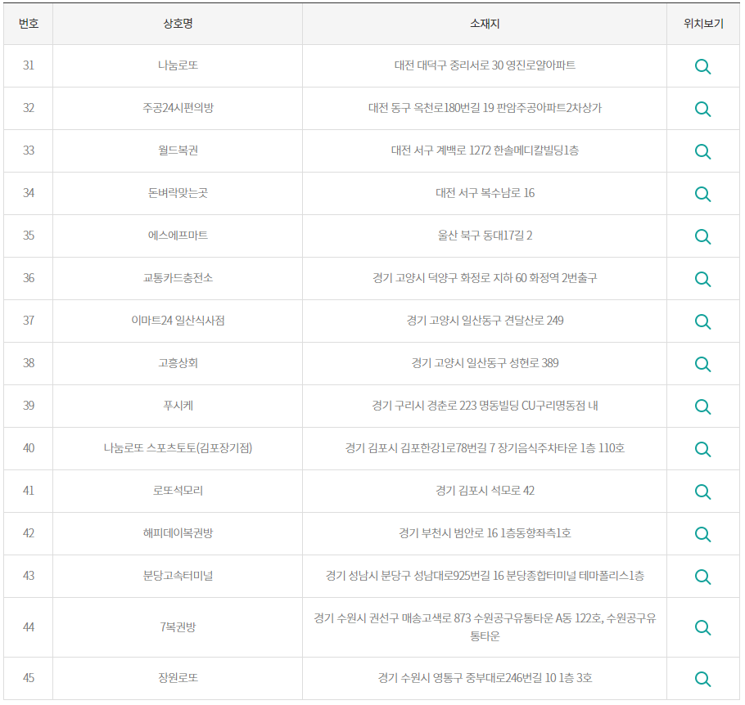View location of 7복권방
Viewport: 745px width, 705px height.
coord(702,628)
